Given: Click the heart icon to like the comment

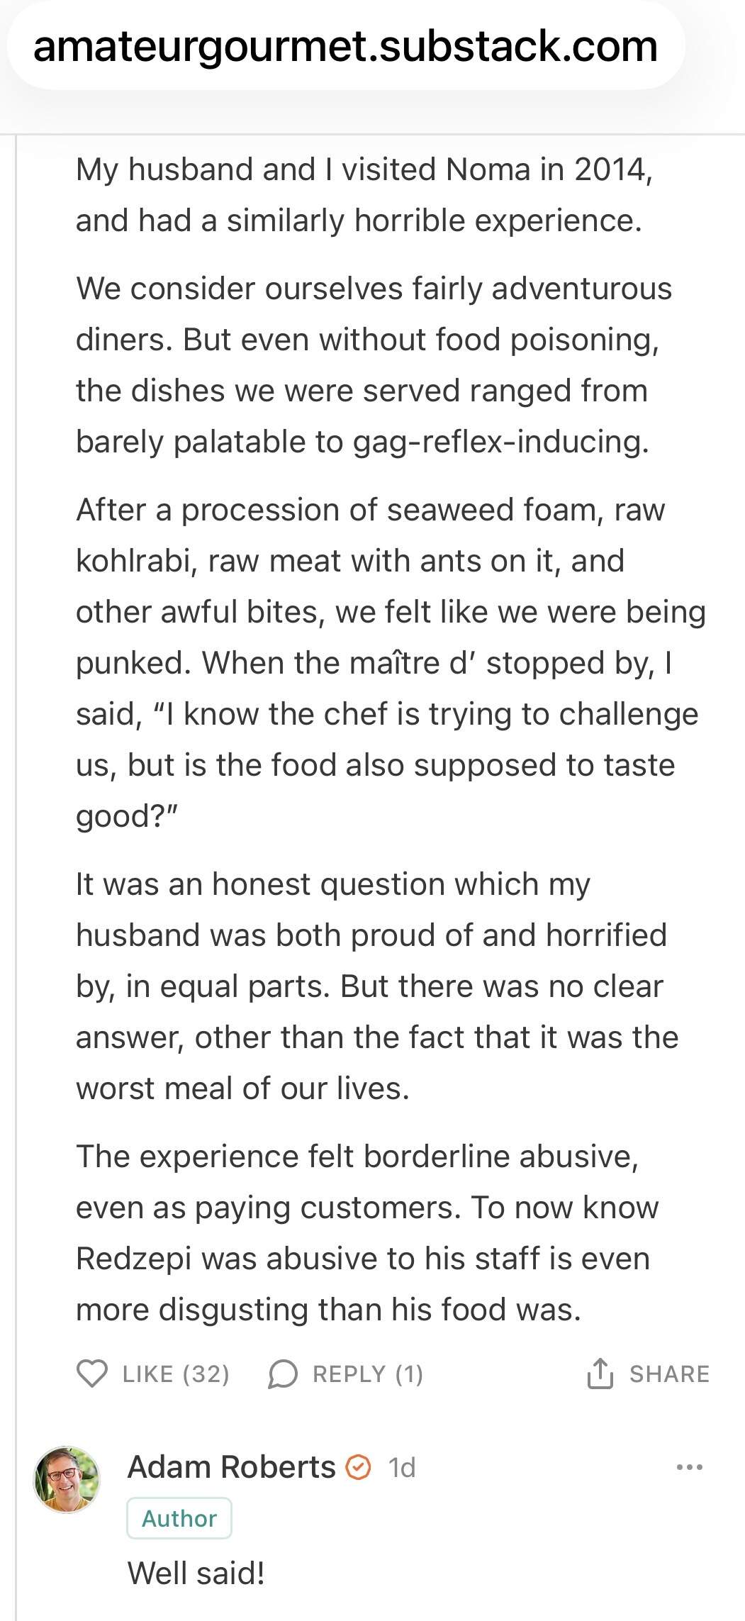Looking at the screenshot, I should 92,1374.
